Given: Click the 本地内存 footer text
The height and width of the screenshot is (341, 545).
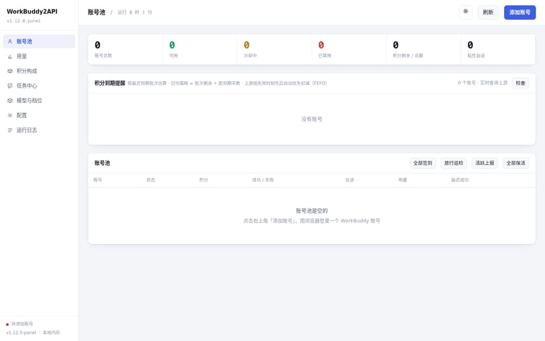Looking at the screenshot, I should pos(51,332).
